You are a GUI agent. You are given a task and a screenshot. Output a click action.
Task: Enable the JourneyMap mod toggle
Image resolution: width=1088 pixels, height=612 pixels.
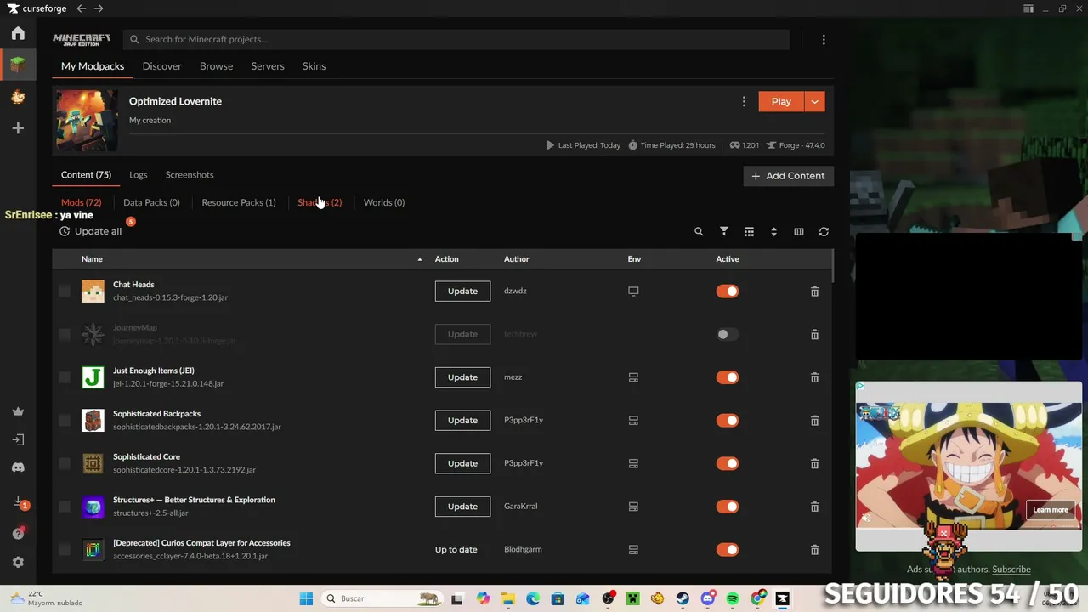pyautogui.click(x=727, y=334)
